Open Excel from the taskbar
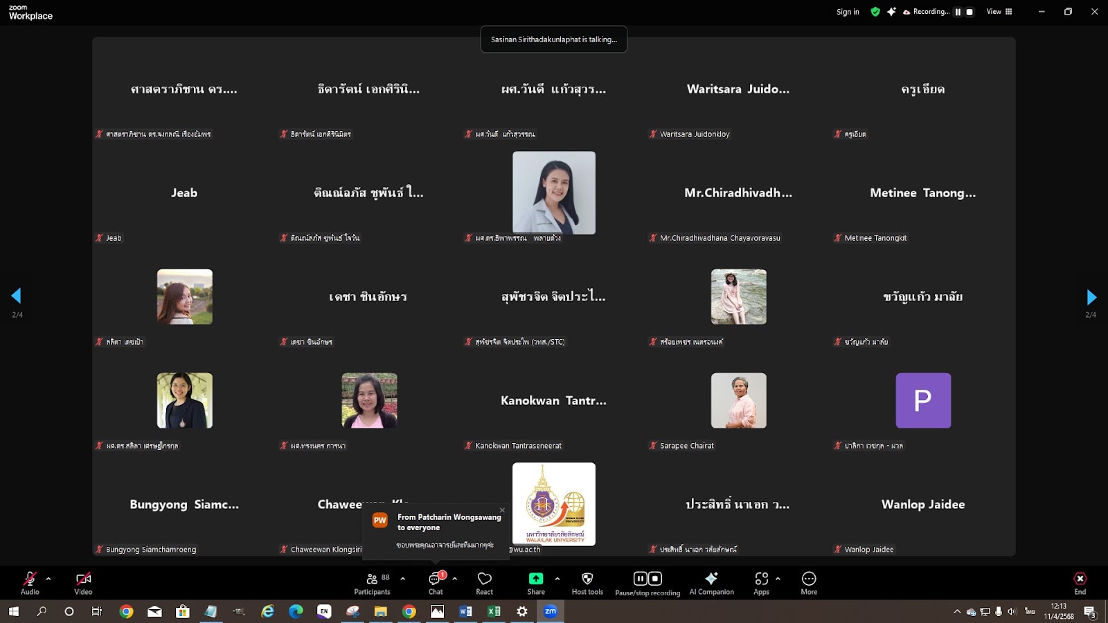This screenshot has width=1108, height=623. click(494, 611)
